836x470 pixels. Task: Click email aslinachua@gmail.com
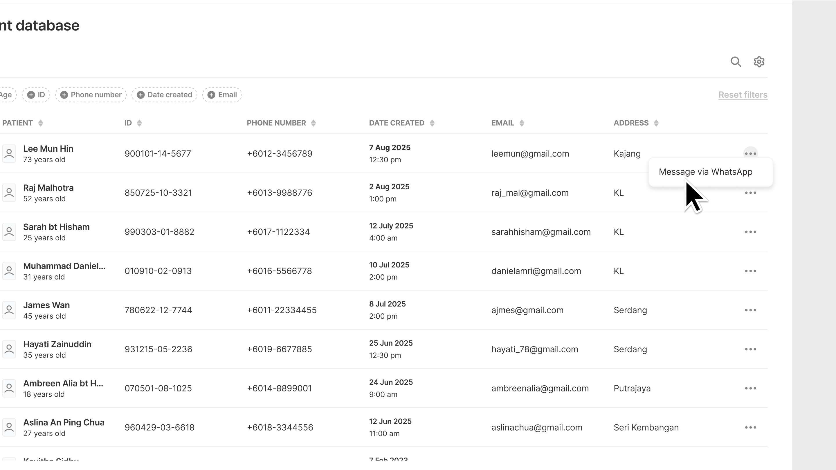pos(537,428)
